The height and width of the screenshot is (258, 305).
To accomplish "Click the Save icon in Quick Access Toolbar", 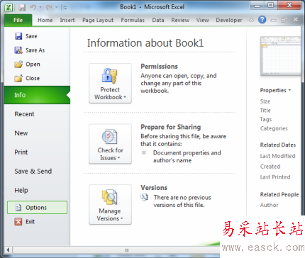I will pyautogui.click(x=22, y=8).
